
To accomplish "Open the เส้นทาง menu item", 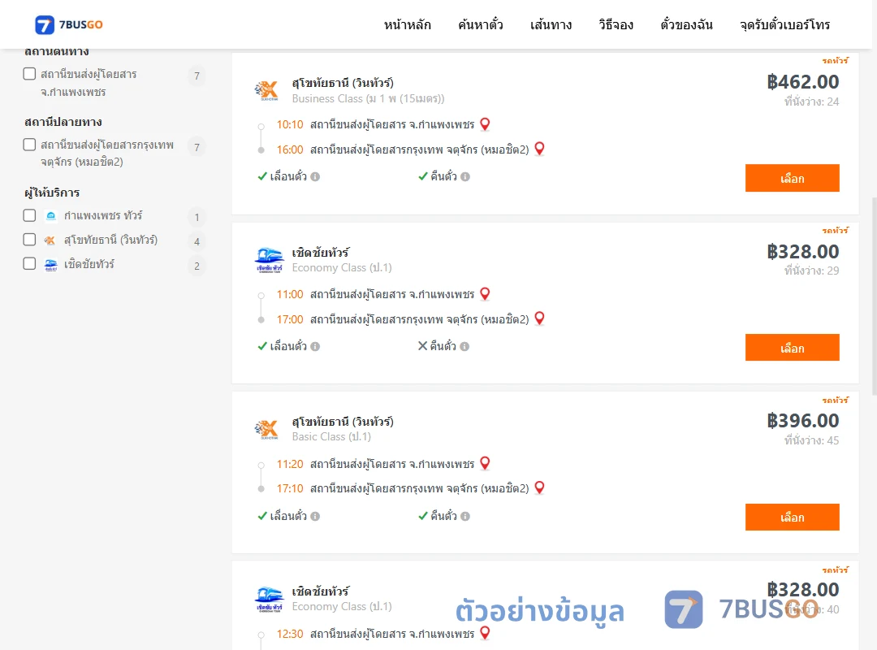I will coord(551,24).
